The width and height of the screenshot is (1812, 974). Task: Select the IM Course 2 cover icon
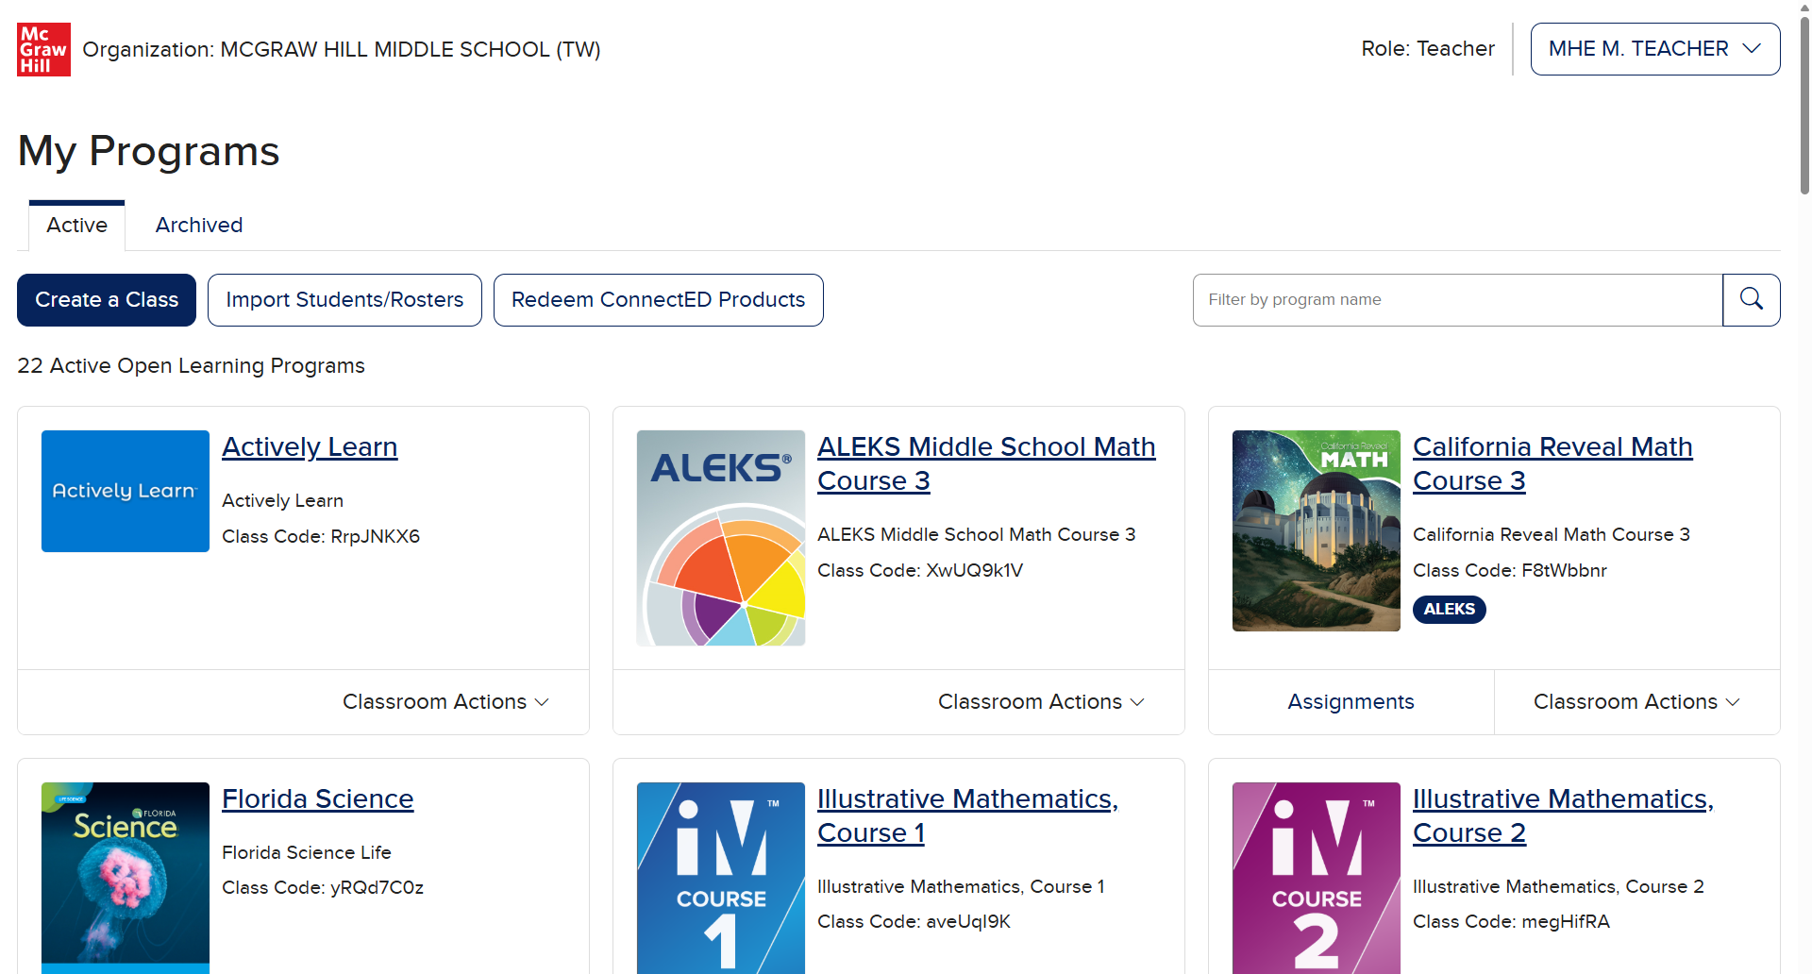(x=1316, y=876)
